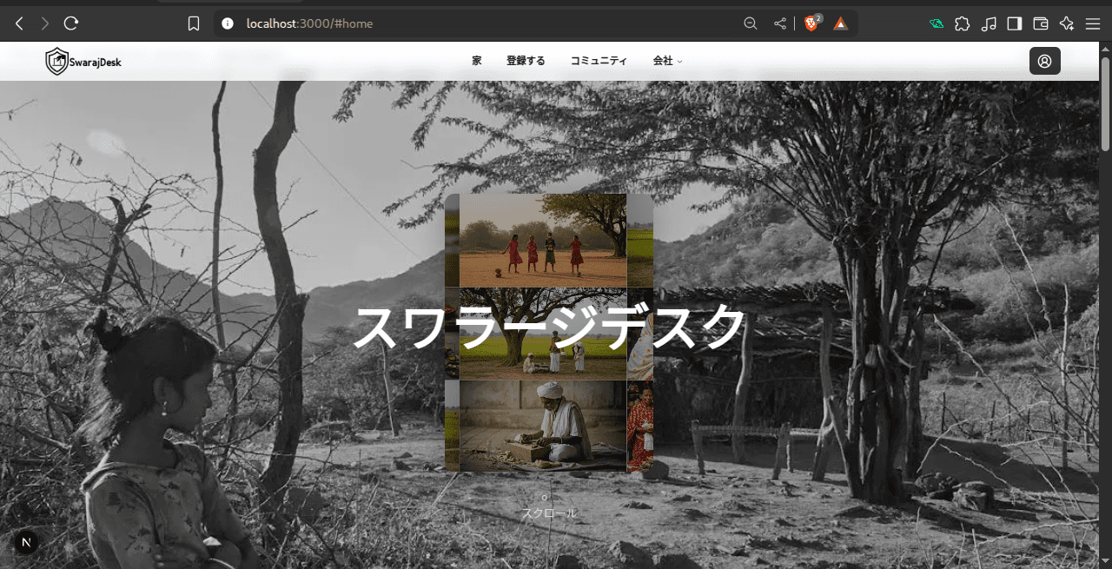Click the 登録する link
This screenshot has width=1112, height=569.
(x=526, y=61)
